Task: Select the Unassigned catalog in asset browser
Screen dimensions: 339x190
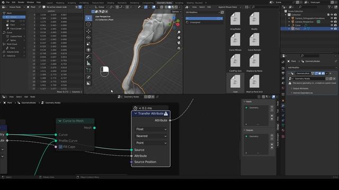Action: (204, 22)
